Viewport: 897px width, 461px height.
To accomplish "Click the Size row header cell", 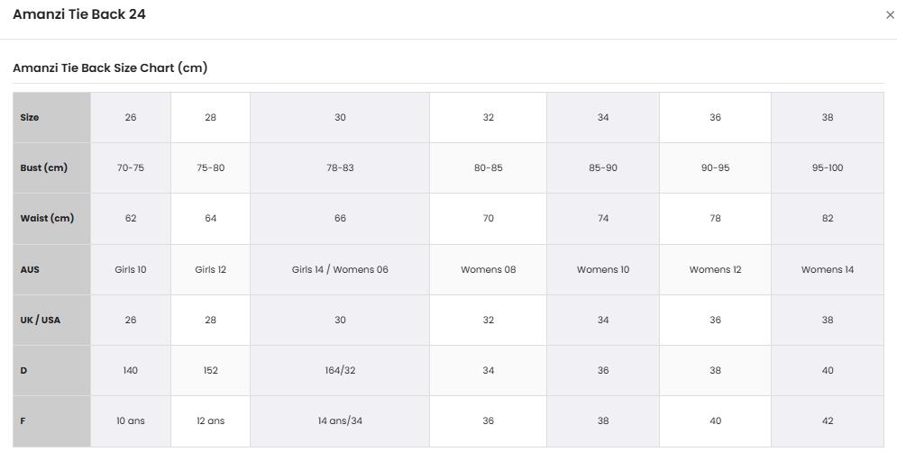I will pyautogui.click(x=52, y=118).
